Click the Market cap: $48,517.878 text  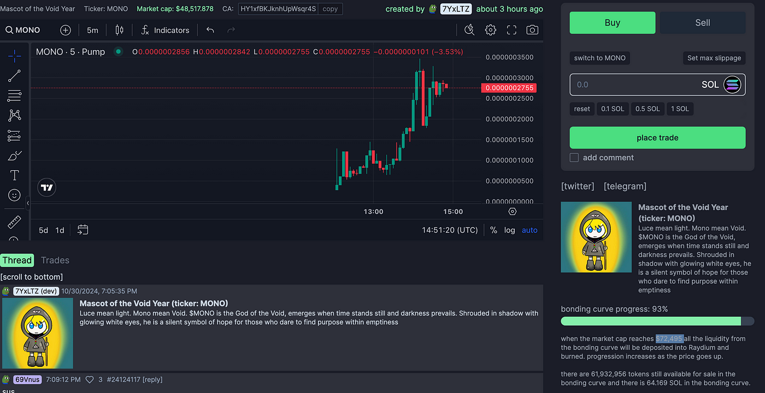point(175,9)
